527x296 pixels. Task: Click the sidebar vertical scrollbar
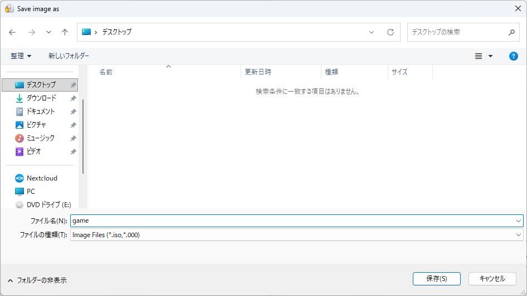83,136
